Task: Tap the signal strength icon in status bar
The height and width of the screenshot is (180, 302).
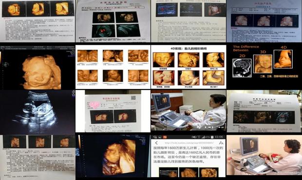Action: pyautogui.click(x=203, y=137)
